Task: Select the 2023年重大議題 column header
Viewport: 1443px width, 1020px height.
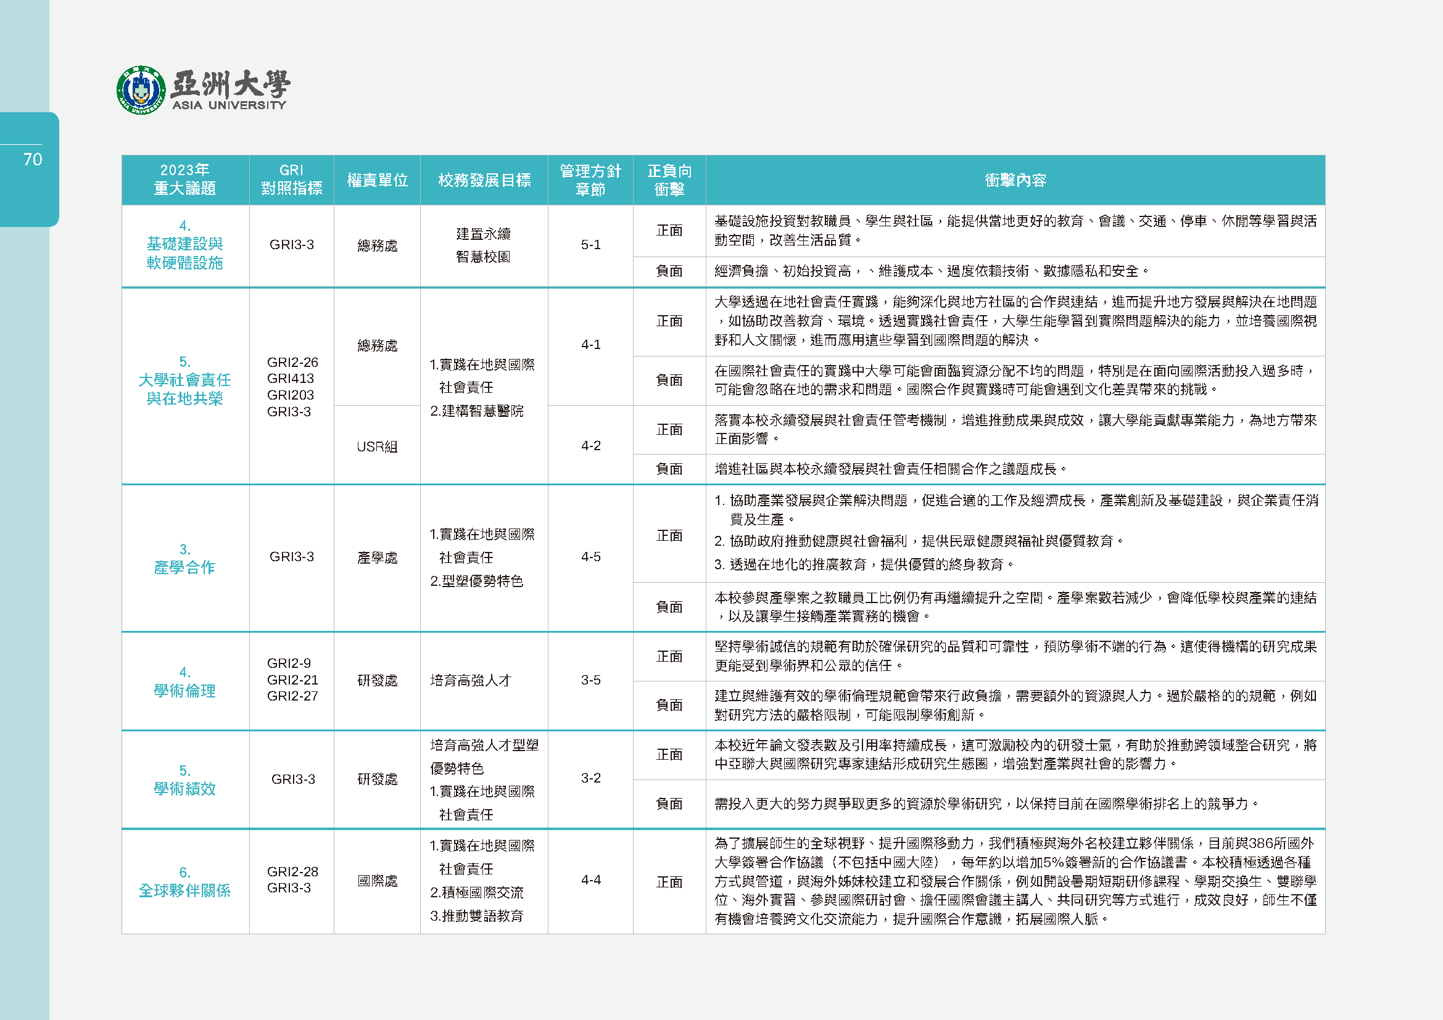Action: [x=186, y=179]
